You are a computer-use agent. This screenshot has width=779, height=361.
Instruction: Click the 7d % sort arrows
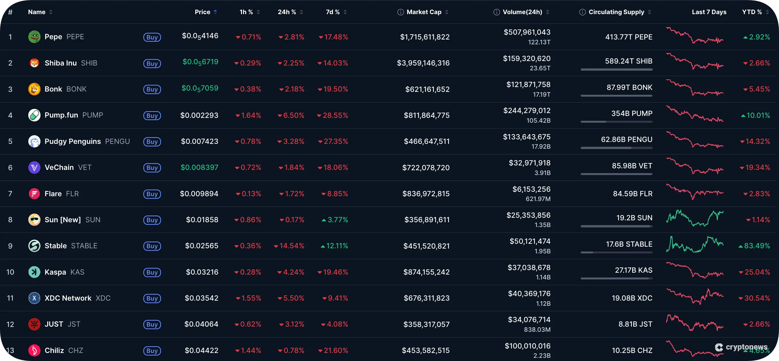point(345,12)
